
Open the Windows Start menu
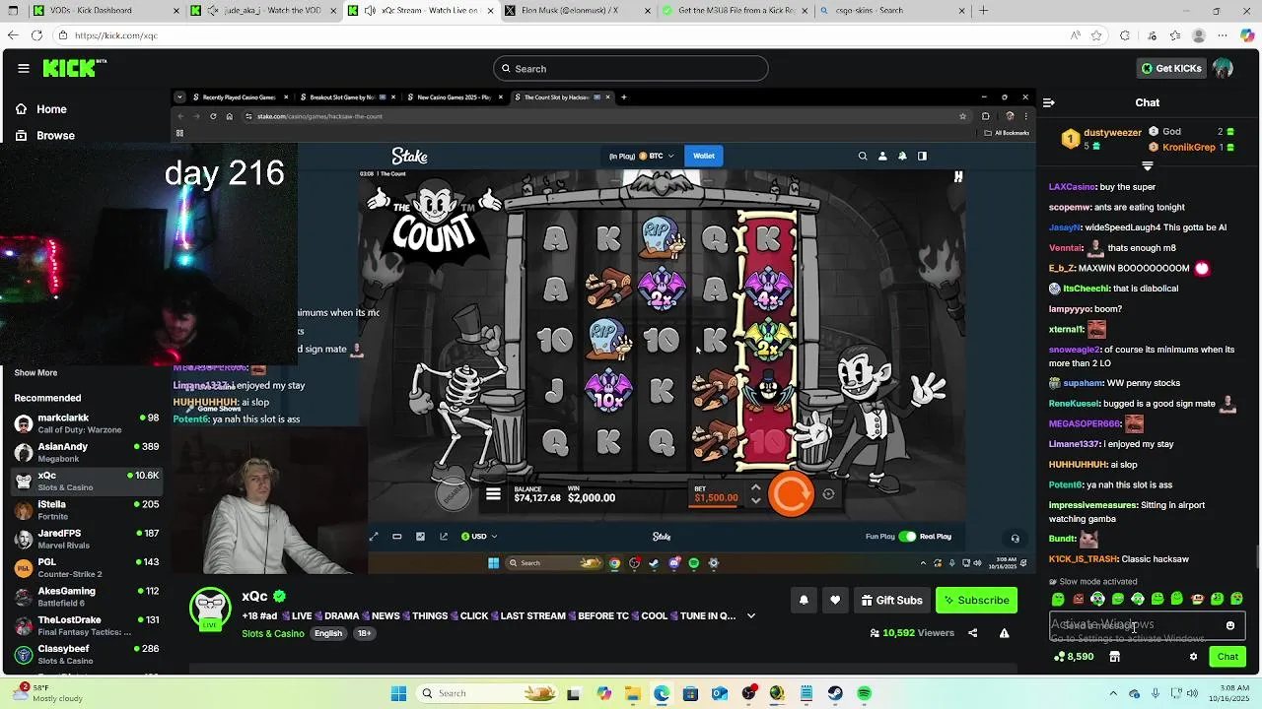click(398, 693)
